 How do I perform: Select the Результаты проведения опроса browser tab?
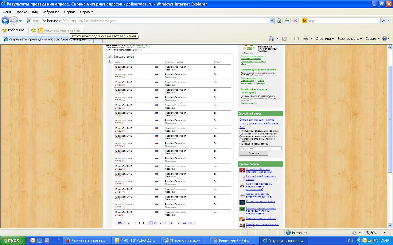point(48,40)
